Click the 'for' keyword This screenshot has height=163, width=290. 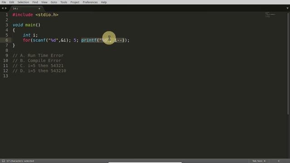click(26, 40)
